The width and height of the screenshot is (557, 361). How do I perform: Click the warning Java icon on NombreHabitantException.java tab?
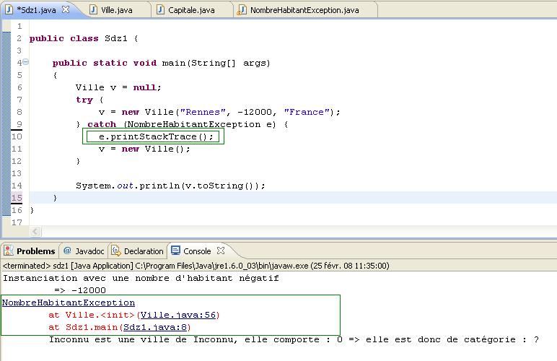tap(242, 10)
